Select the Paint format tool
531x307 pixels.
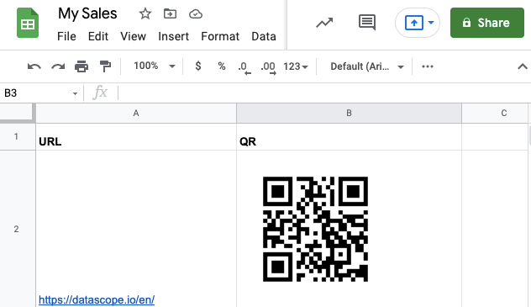pos(105,66)
